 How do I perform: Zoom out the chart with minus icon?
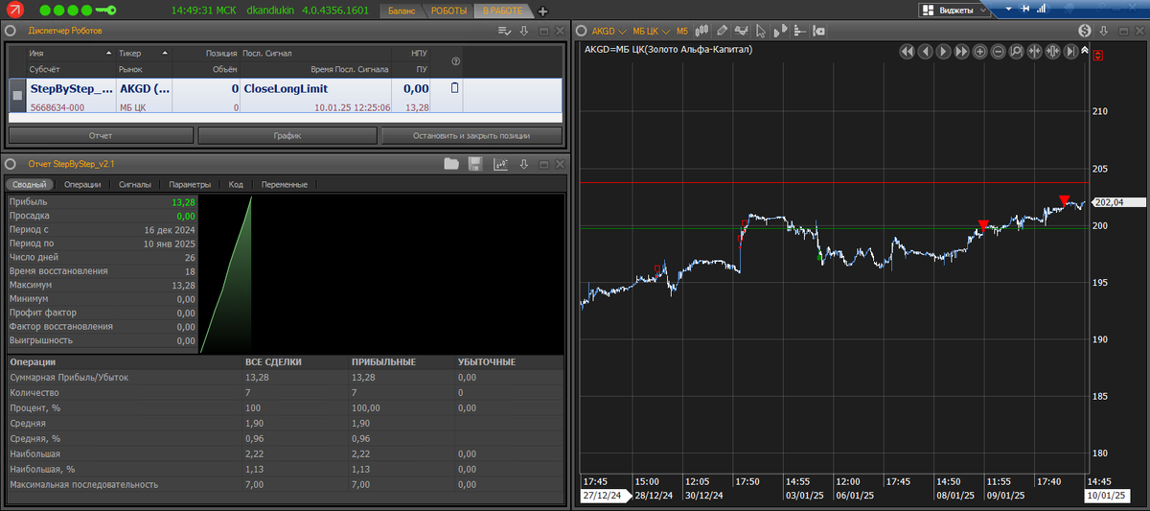tap(999, 52)
